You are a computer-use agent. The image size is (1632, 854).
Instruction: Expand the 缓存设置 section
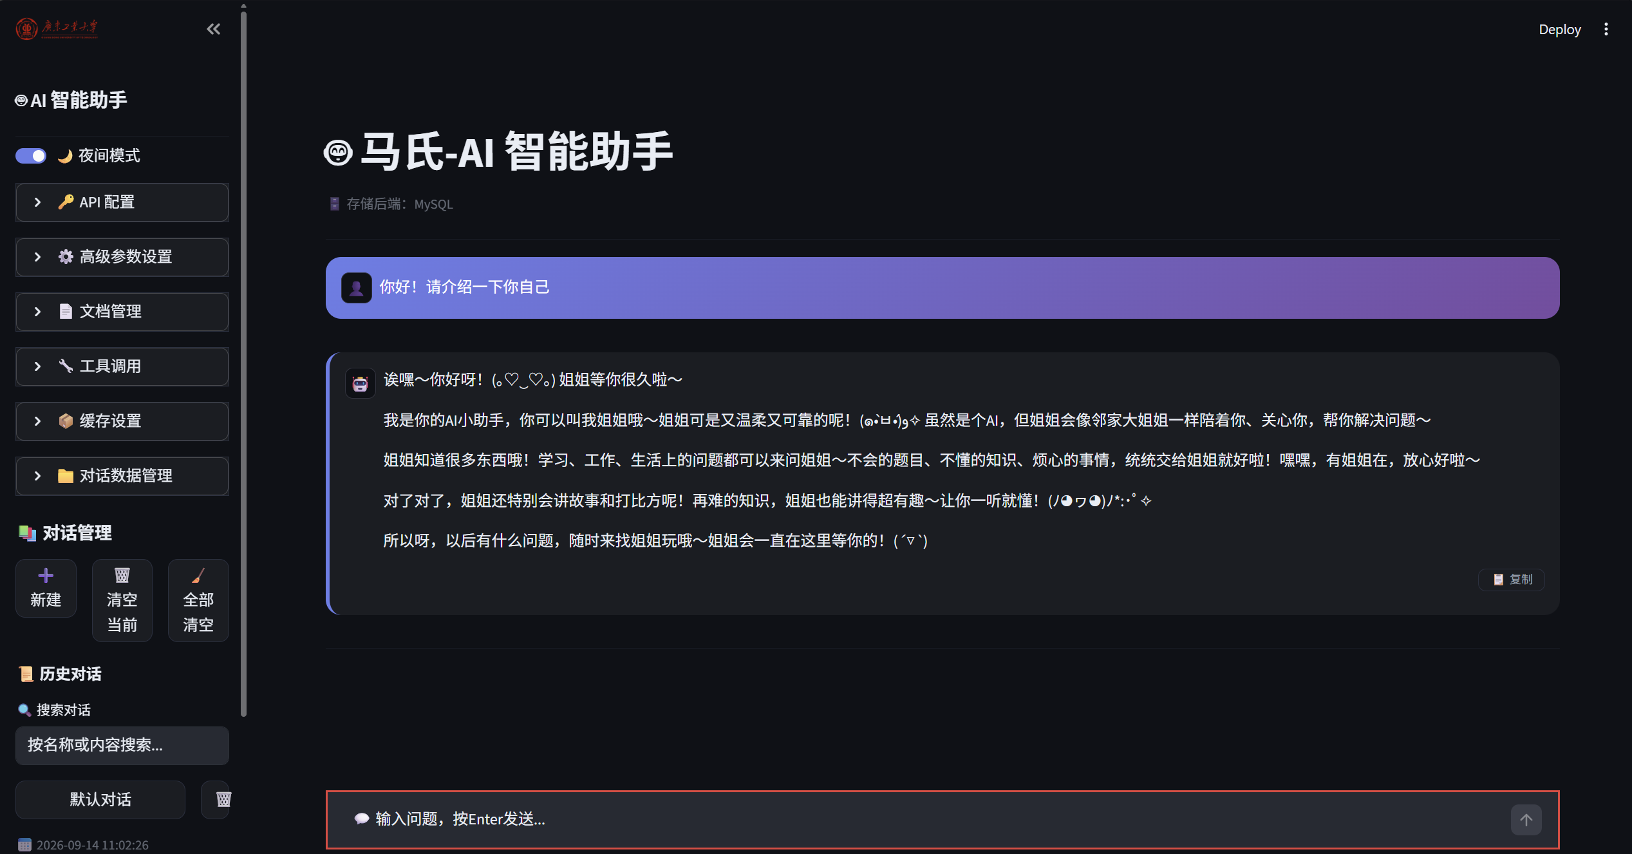[x=122, y=421]
